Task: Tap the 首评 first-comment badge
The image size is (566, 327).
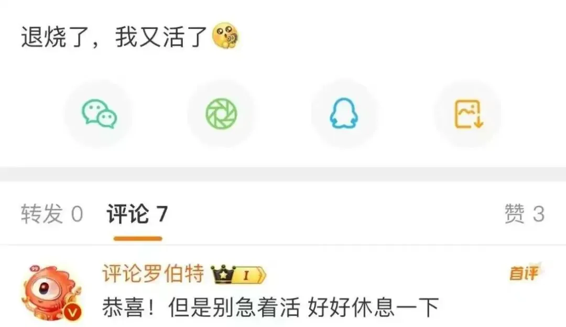Action: pyautogui.click(x=525, y=272)
